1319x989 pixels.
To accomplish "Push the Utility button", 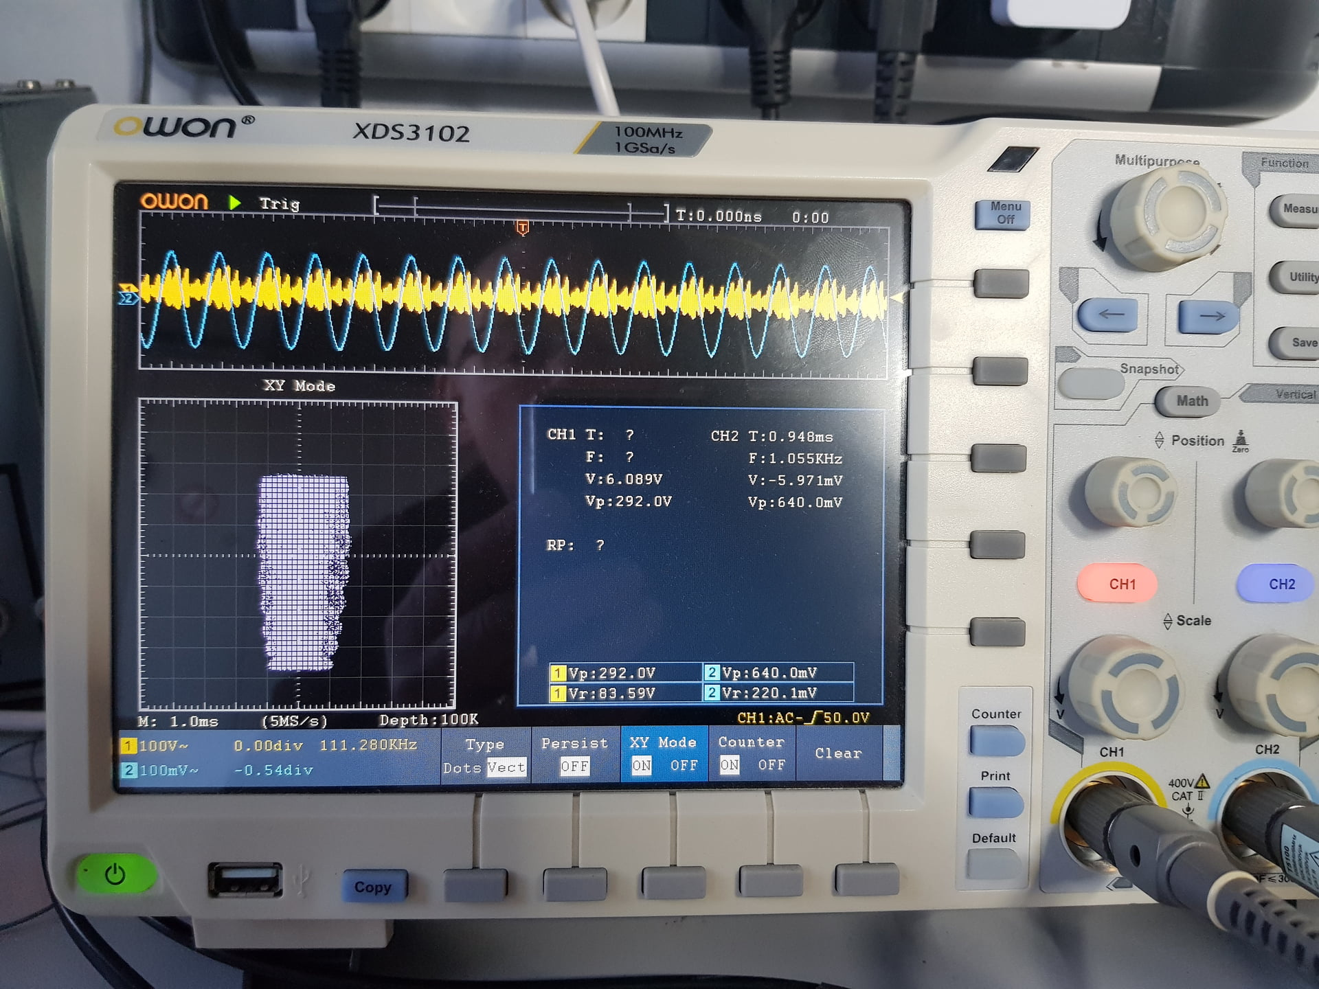I will [1294, 277].
